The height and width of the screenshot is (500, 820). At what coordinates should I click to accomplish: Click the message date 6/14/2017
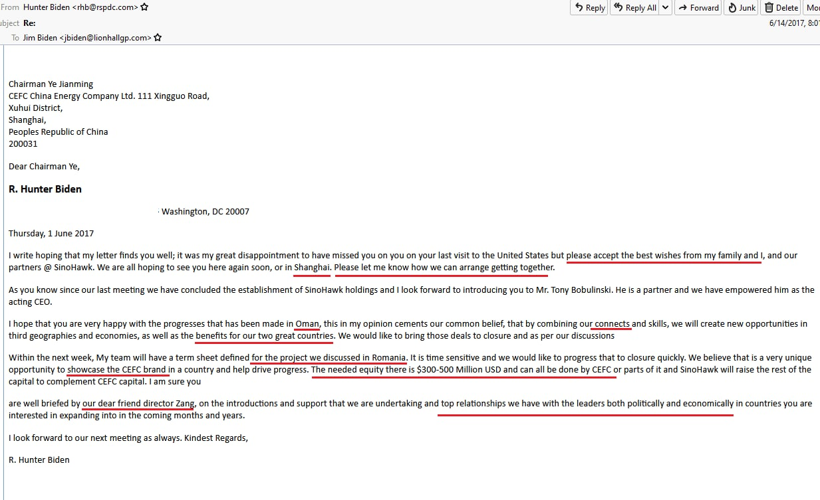pyautogui.click(x=787, y=23)
